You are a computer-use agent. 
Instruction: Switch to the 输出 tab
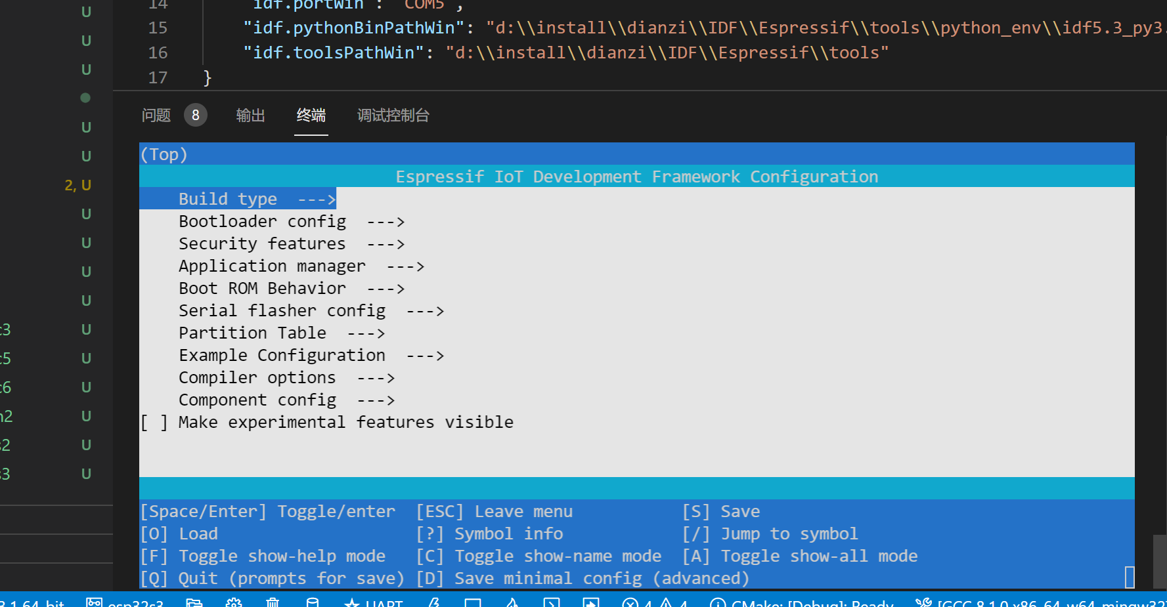tap(250, 115)
